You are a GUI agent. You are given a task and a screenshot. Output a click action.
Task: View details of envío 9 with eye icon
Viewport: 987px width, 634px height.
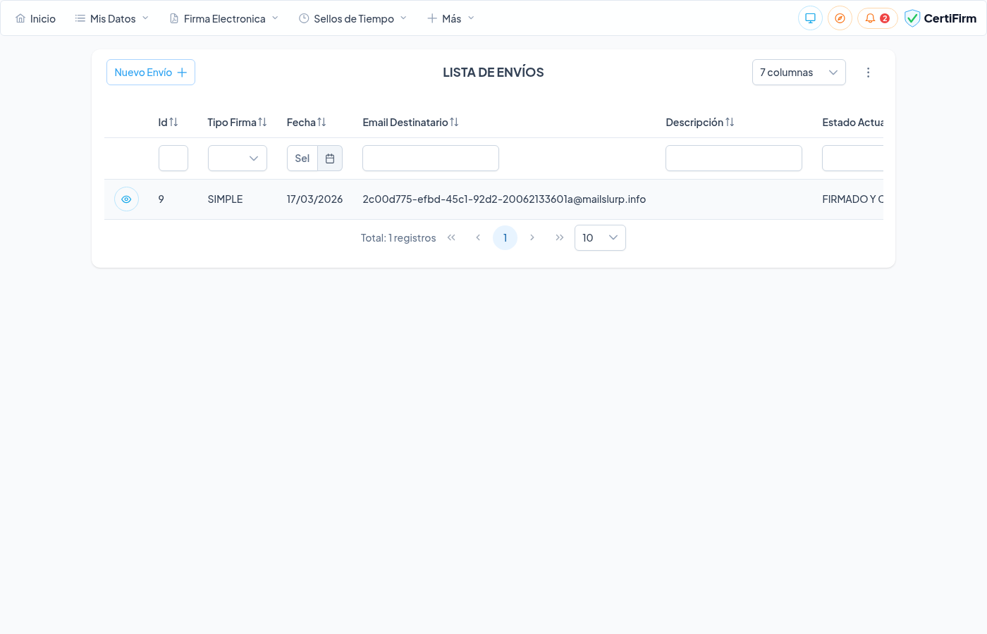coord(126,199)
